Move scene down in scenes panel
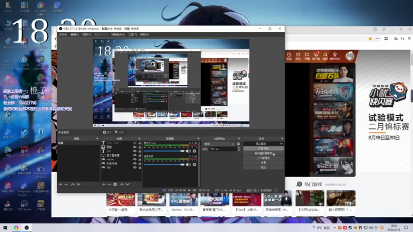Viewport: 413px width, 232px height. (x=78, y=185)
